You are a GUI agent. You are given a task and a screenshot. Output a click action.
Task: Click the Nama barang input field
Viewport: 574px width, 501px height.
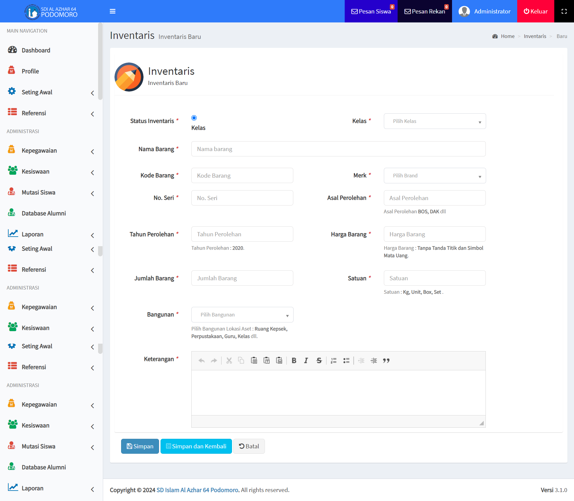(x=338, y=149)
